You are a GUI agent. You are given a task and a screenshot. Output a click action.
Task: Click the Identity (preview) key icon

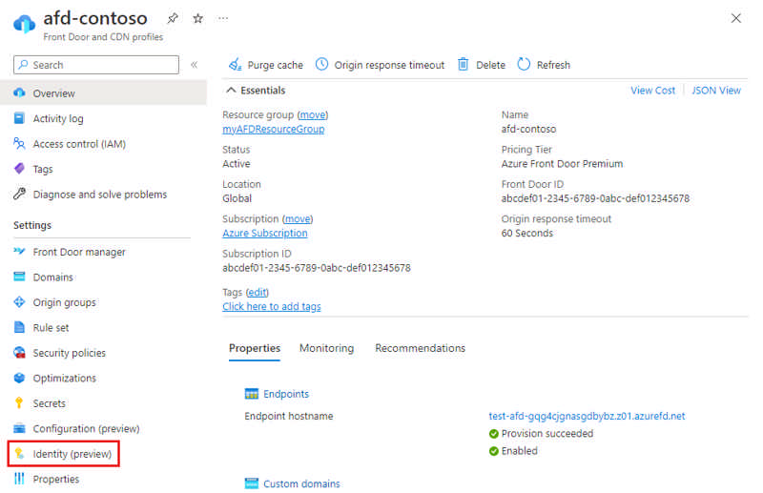click(x=19, y=454)
